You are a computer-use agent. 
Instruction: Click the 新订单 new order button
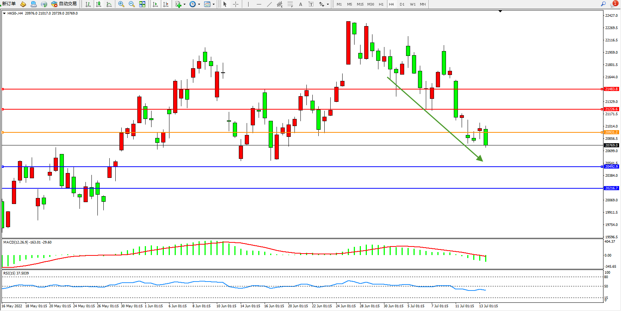click(9, 4)
